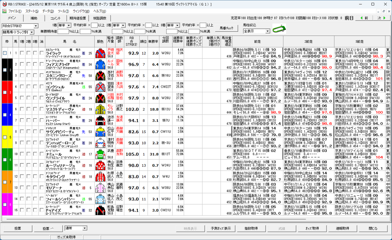Click the silks icon for フィールシンパシー

point(100,199)
